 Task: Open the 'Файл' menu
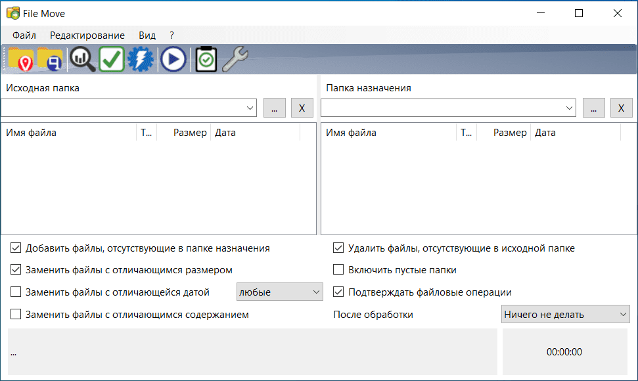point(24,35)
